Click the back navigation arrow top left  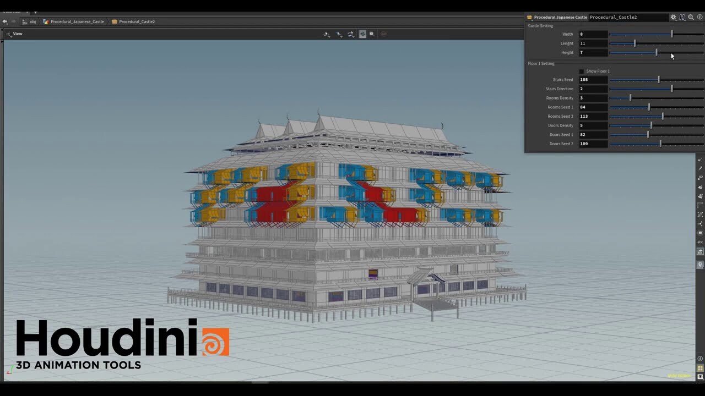(x=6, y=21)
